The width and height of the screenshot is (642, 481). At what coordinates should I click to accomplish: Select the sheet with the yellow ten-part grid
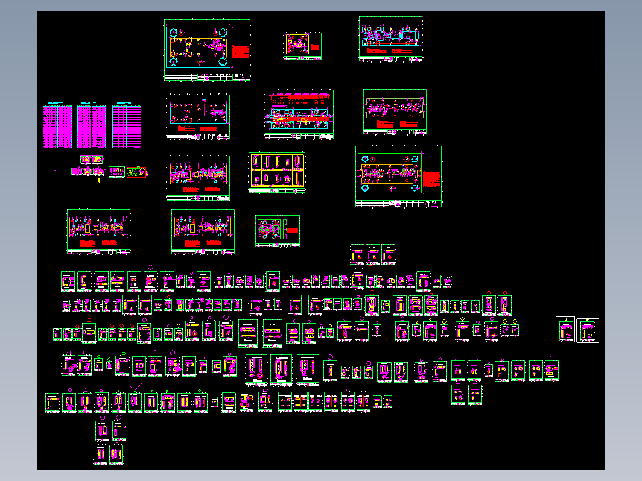coord(277,172)
